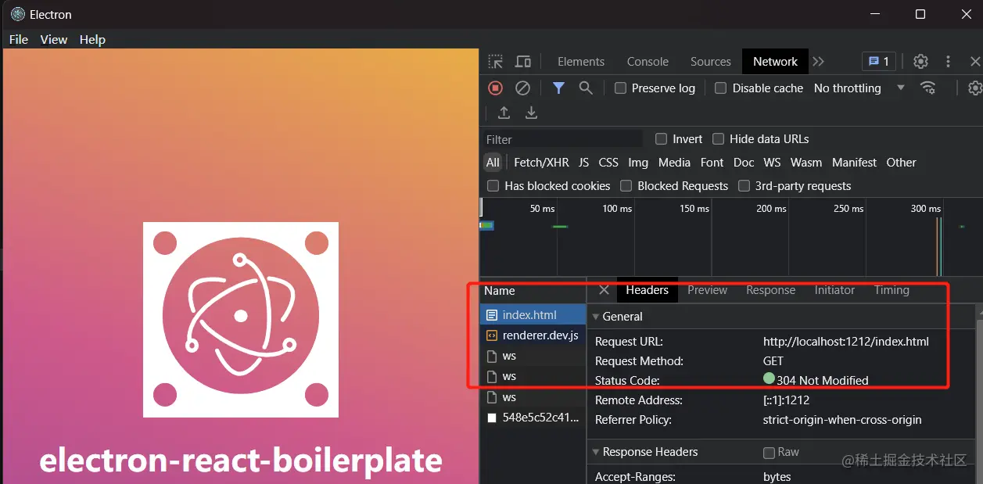Tick the Hide data URLs checkbox

click(x=719, y=139)
